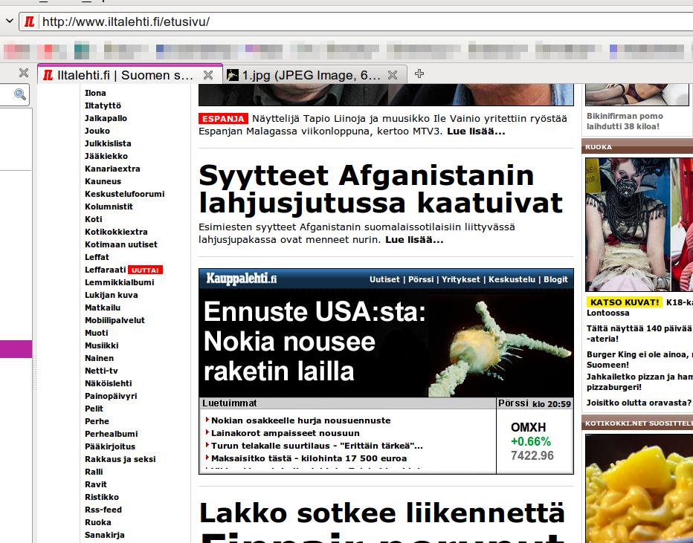Open the Jääkiekko section link
This screenshot has width=693, height=543.
106,156
